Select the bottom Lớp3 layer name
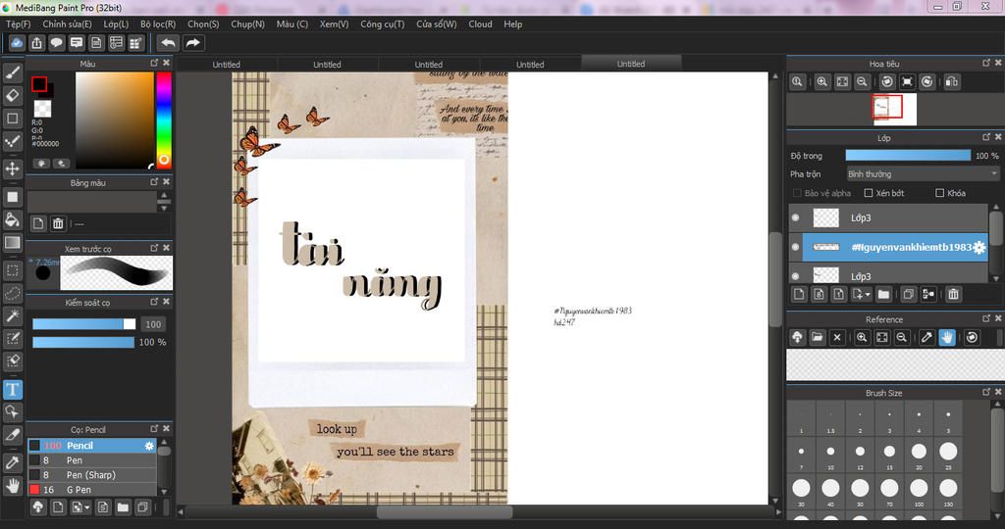 (861, 276)
